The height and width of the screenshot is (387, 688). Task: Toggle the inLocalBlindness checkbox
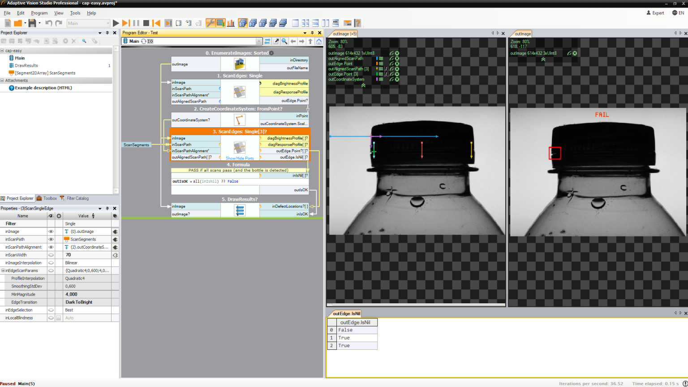58,318
